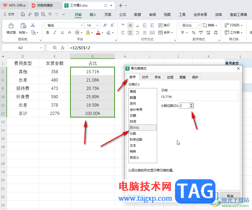Click the Thousands separator icon
This screenshot has width=252, height=210.
(201, 33)
